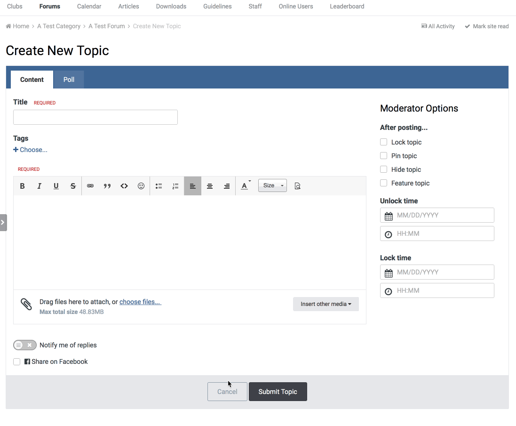Image resolution: width=516 pixels, height=426 pixels.
Task: Center align the text
Action: (210, 186)
